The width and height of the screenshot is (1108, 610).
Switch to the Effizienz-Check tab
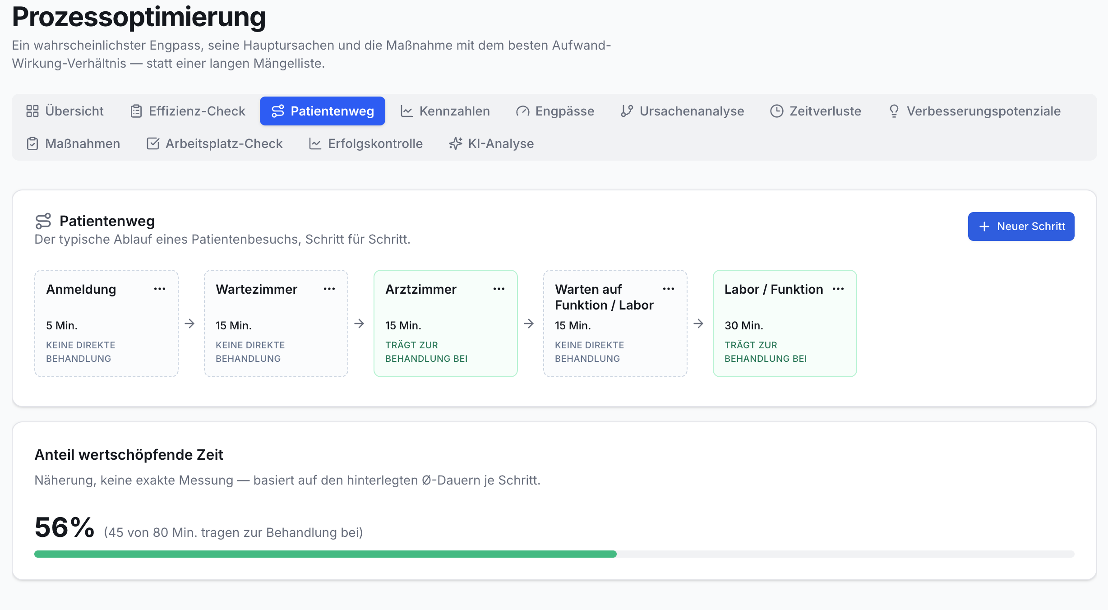pos(188,111)
